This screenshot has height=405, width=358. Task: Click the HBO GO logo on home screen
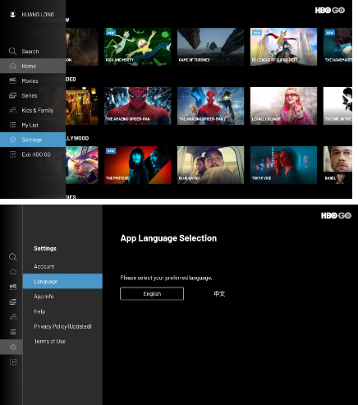(x=330, y=11)
